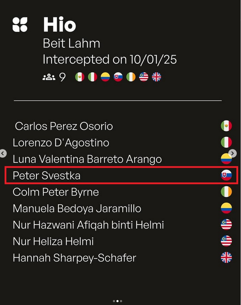
Task: Click the name Nur Hazwani Afiqah binti Helmi
Action: pyautogui.click(x=88, y=225)
